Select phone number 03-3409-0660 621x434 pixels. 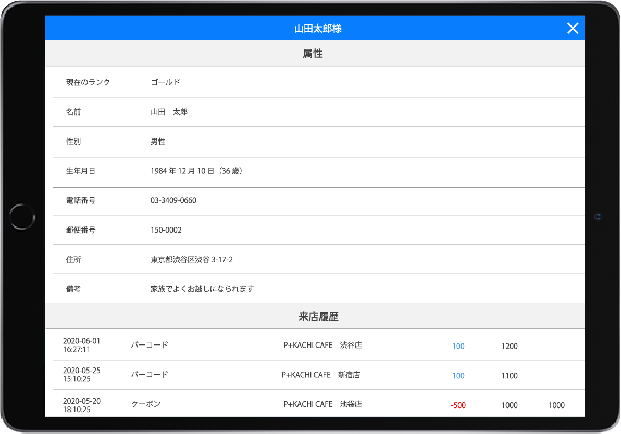click(x=173, y=200)
